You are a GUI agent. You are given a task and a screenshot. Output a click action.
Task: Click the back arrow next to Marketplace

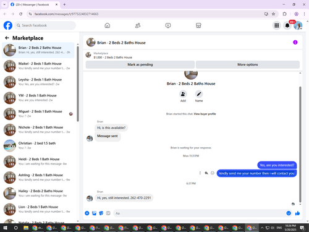[x=7, y=38]
